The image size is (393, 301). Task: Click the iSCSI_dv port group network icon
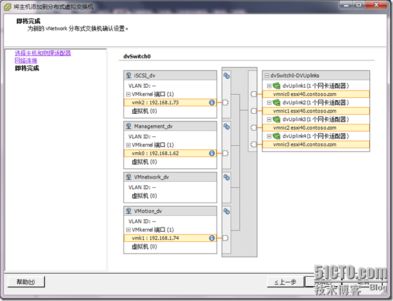coord(129,75)
